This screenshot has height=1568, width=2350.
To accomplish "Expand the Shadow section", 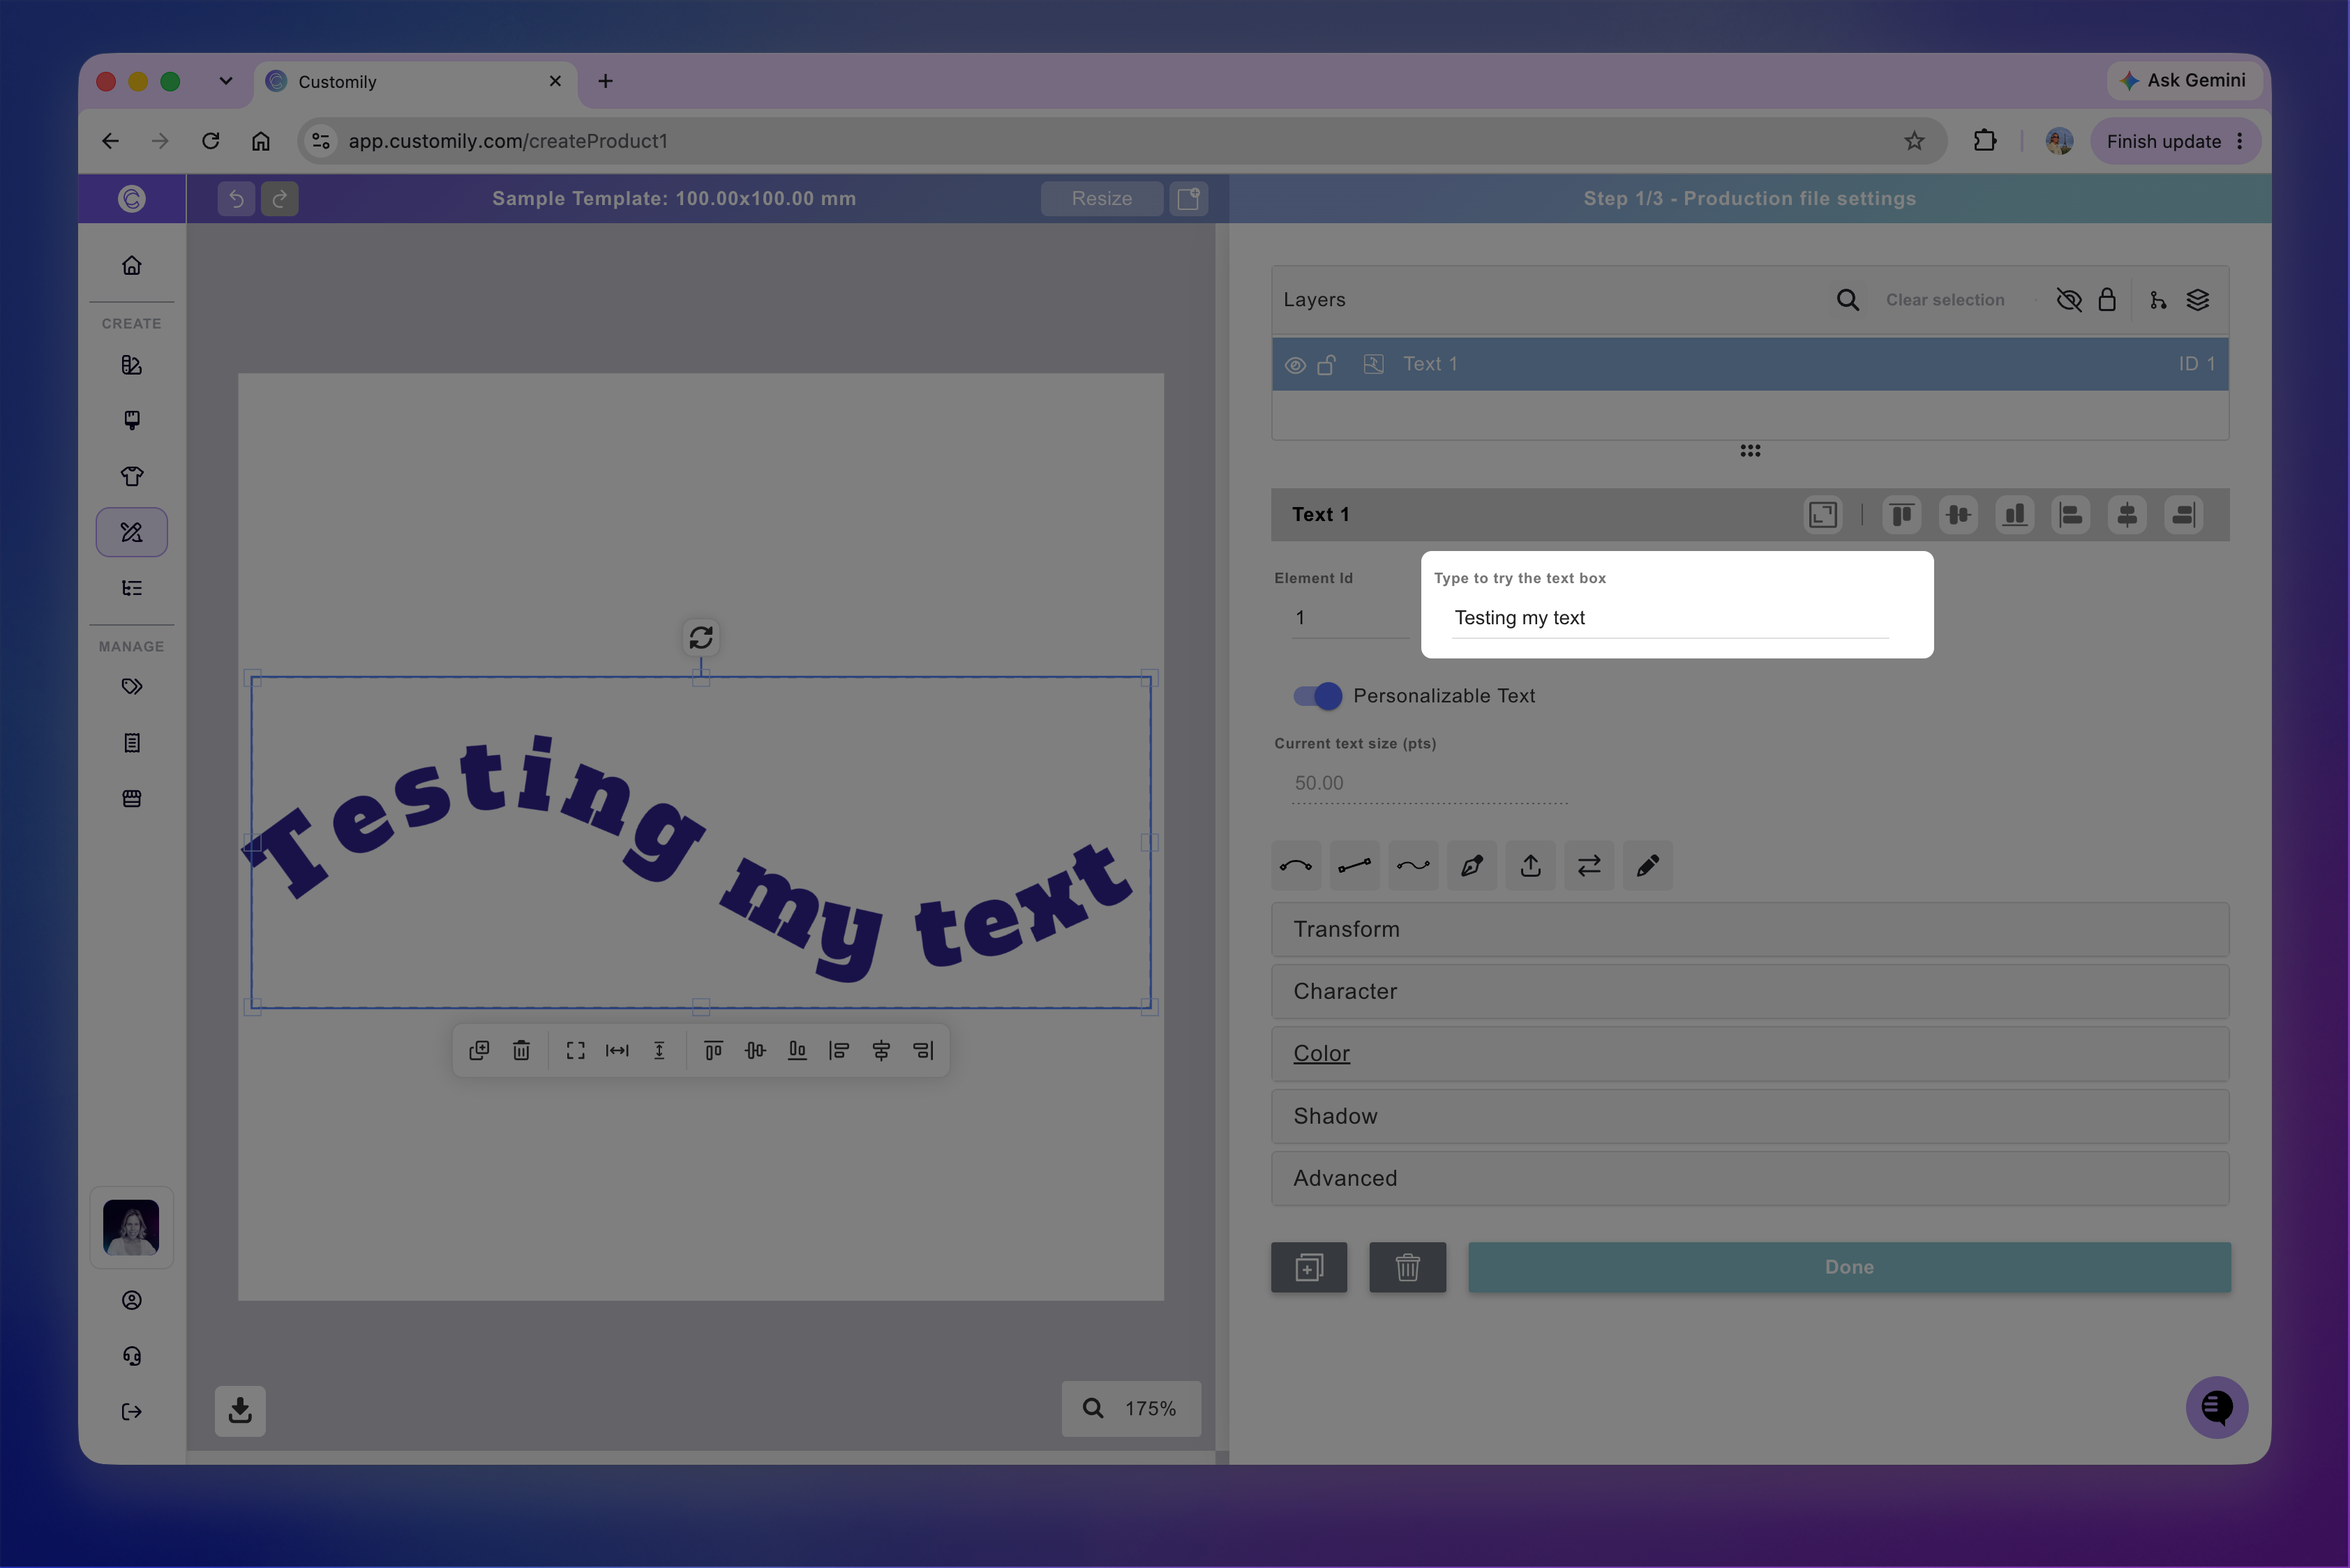I will click(x=1750, y=1116).
